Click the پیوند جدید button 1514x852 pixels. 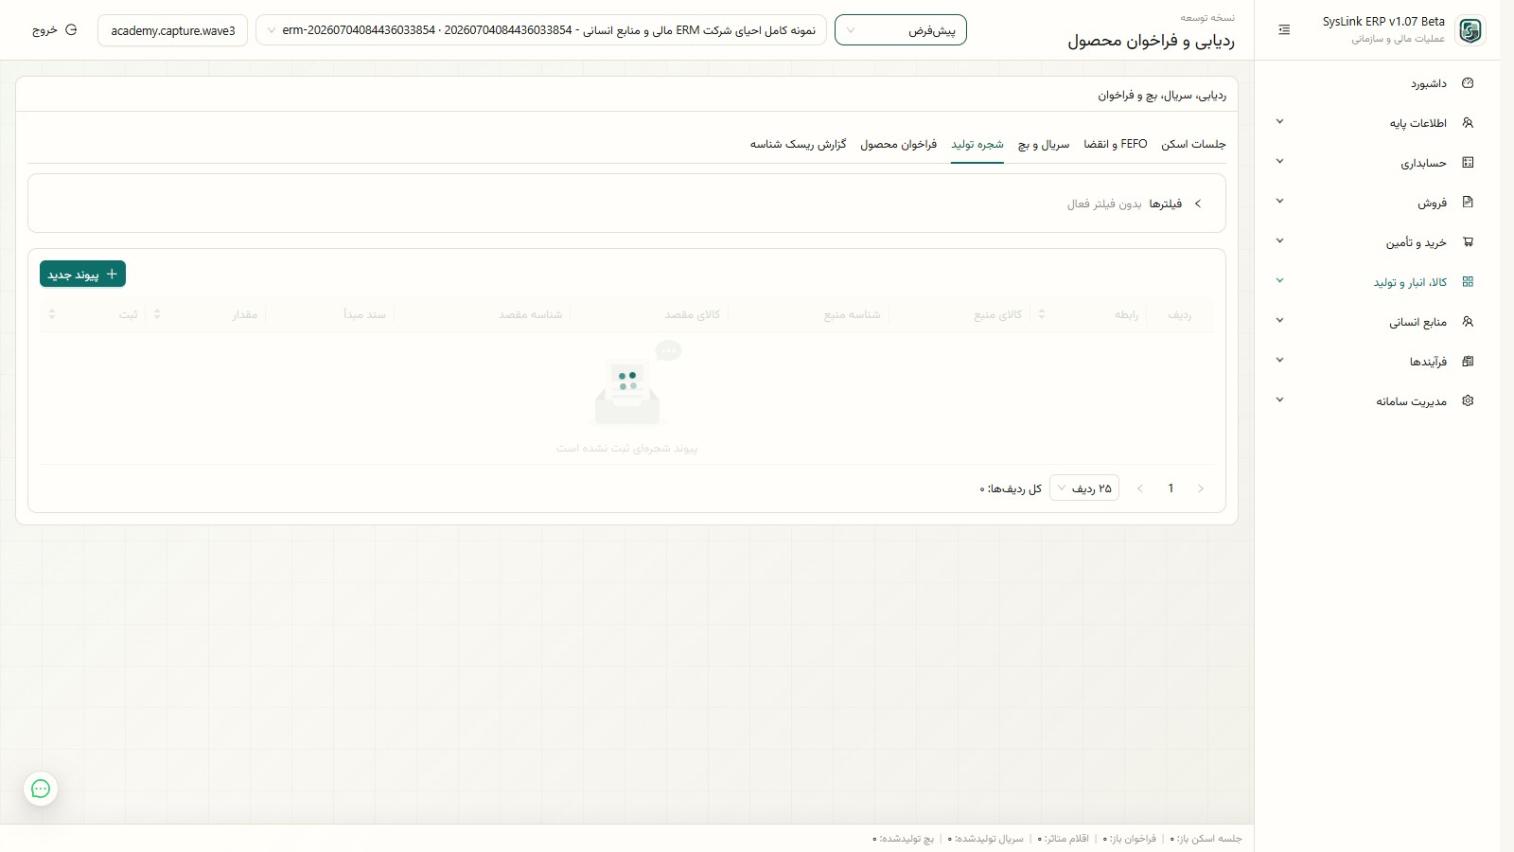point(82,274)
